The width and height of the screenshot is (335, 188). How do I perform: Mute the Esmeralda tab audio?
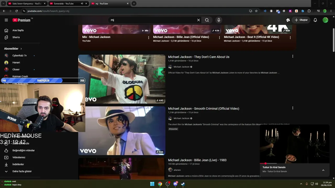point(82,4)
